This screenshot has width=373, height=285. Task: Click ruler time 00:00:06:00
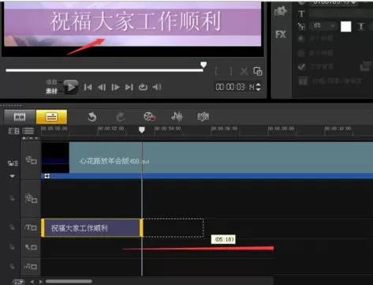pos(224,129)
